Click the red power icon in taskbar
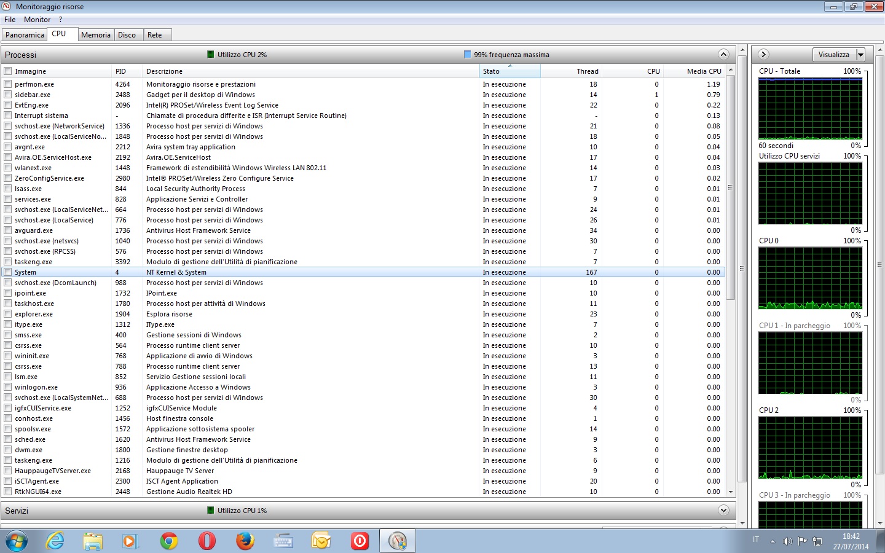 (360, 541)
